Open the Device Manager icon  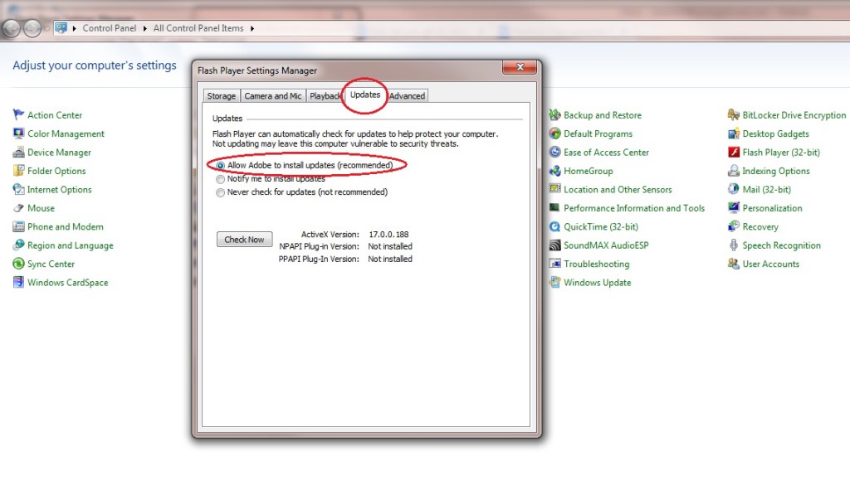pos(18,153)
